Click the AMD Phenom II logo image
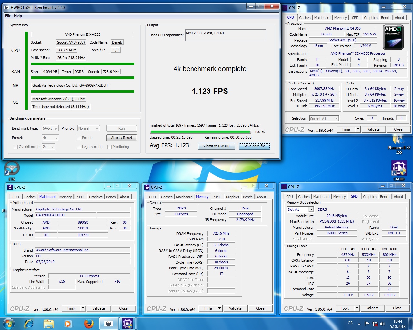This screenshot has width=413, height=330. 392,37
